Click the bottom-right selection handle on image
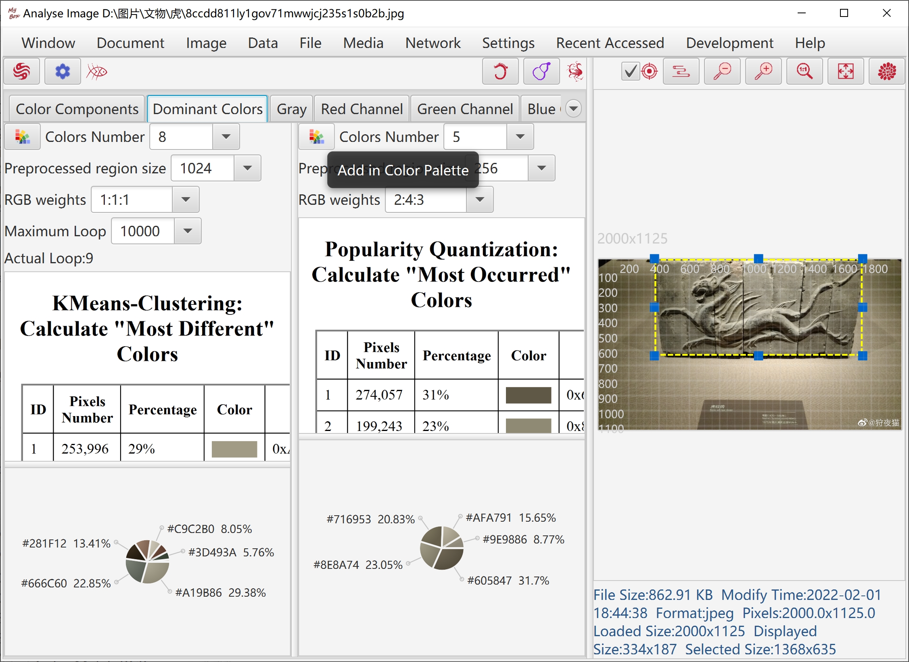909x662 pixels. coord(863,356)
